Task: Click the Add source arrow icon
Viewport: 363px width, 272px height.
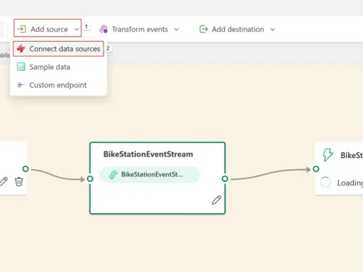Action: [x=21, y=29]
